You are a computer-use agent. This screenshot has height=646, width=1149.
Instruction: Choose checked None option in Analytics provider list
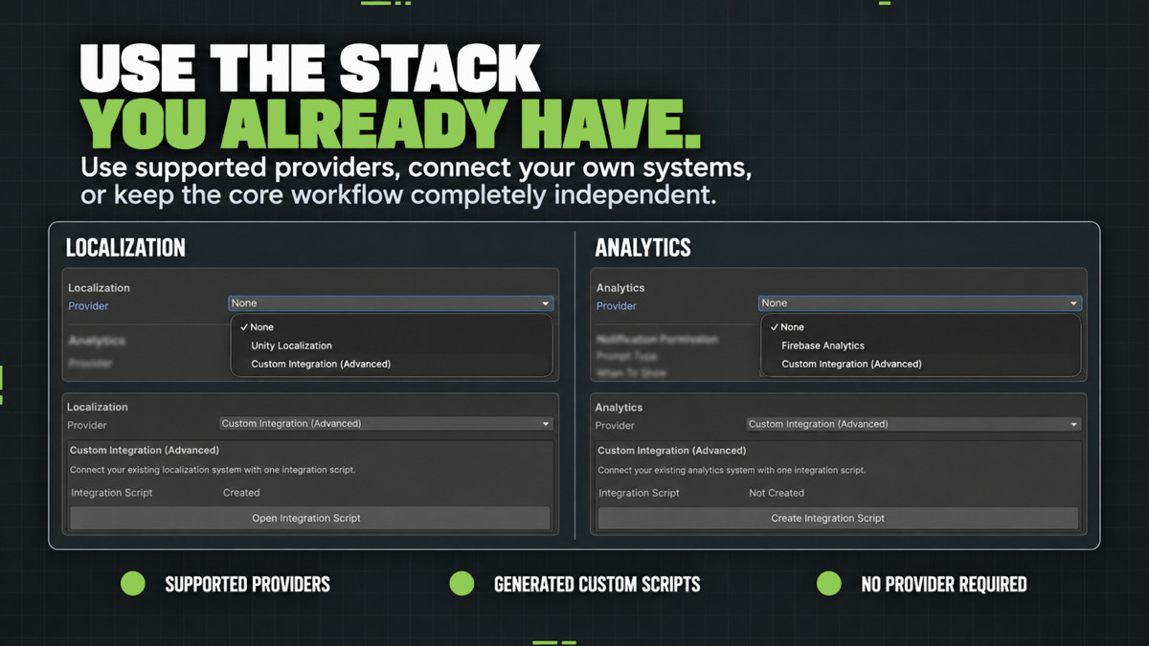click(x=921, y=327)
